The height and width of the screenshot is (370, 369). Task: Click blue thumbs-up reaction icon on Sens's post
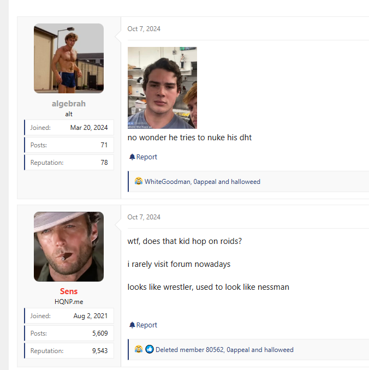tap(149, 350)
